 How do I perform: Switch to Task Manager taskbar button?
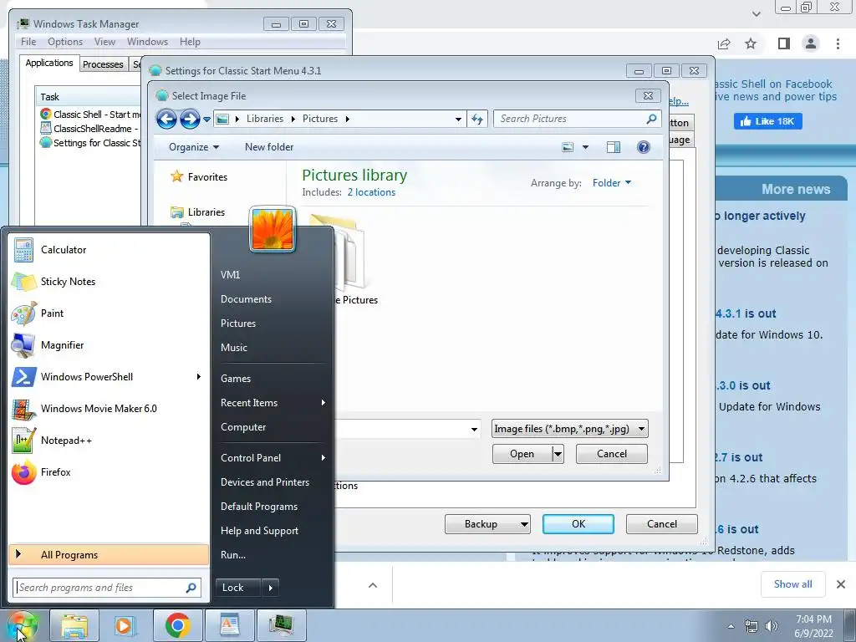pyautogui.click(x=281, y=625)
